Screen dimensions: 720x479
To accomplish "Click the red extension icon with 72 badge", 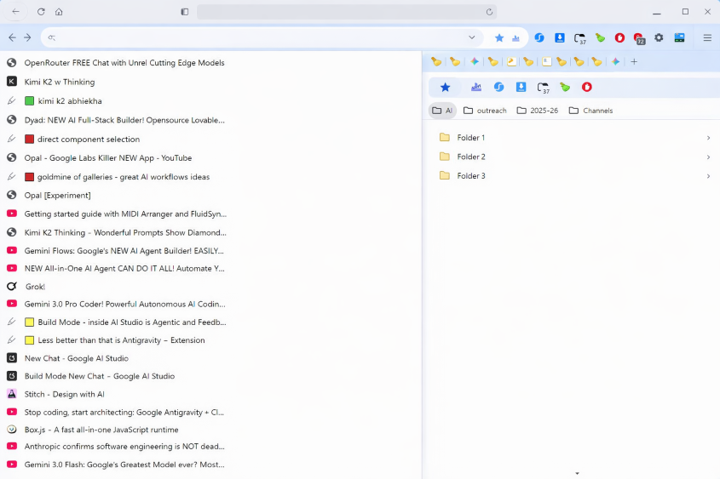I will (x=638, y=37).
